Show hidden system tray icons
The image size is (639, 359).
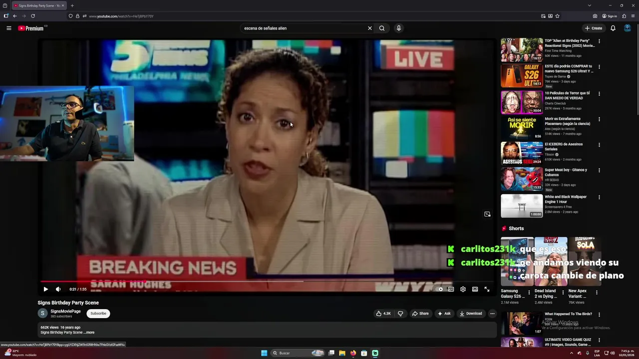coord(572,353)
